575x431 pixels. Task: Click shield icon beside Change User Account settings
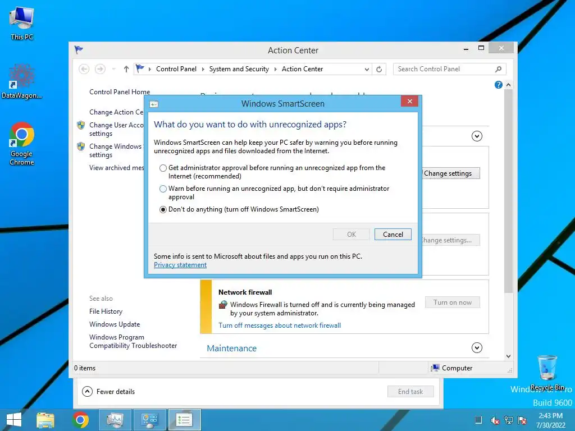point(81,125)
